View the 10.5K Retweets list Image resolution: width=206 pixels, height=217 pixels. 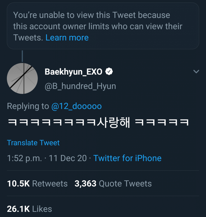coord(37,184)
